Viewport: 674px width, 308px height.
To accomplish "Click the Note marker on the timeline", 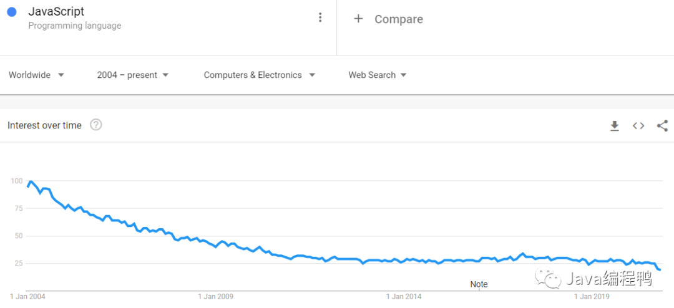I will [479, 284].
